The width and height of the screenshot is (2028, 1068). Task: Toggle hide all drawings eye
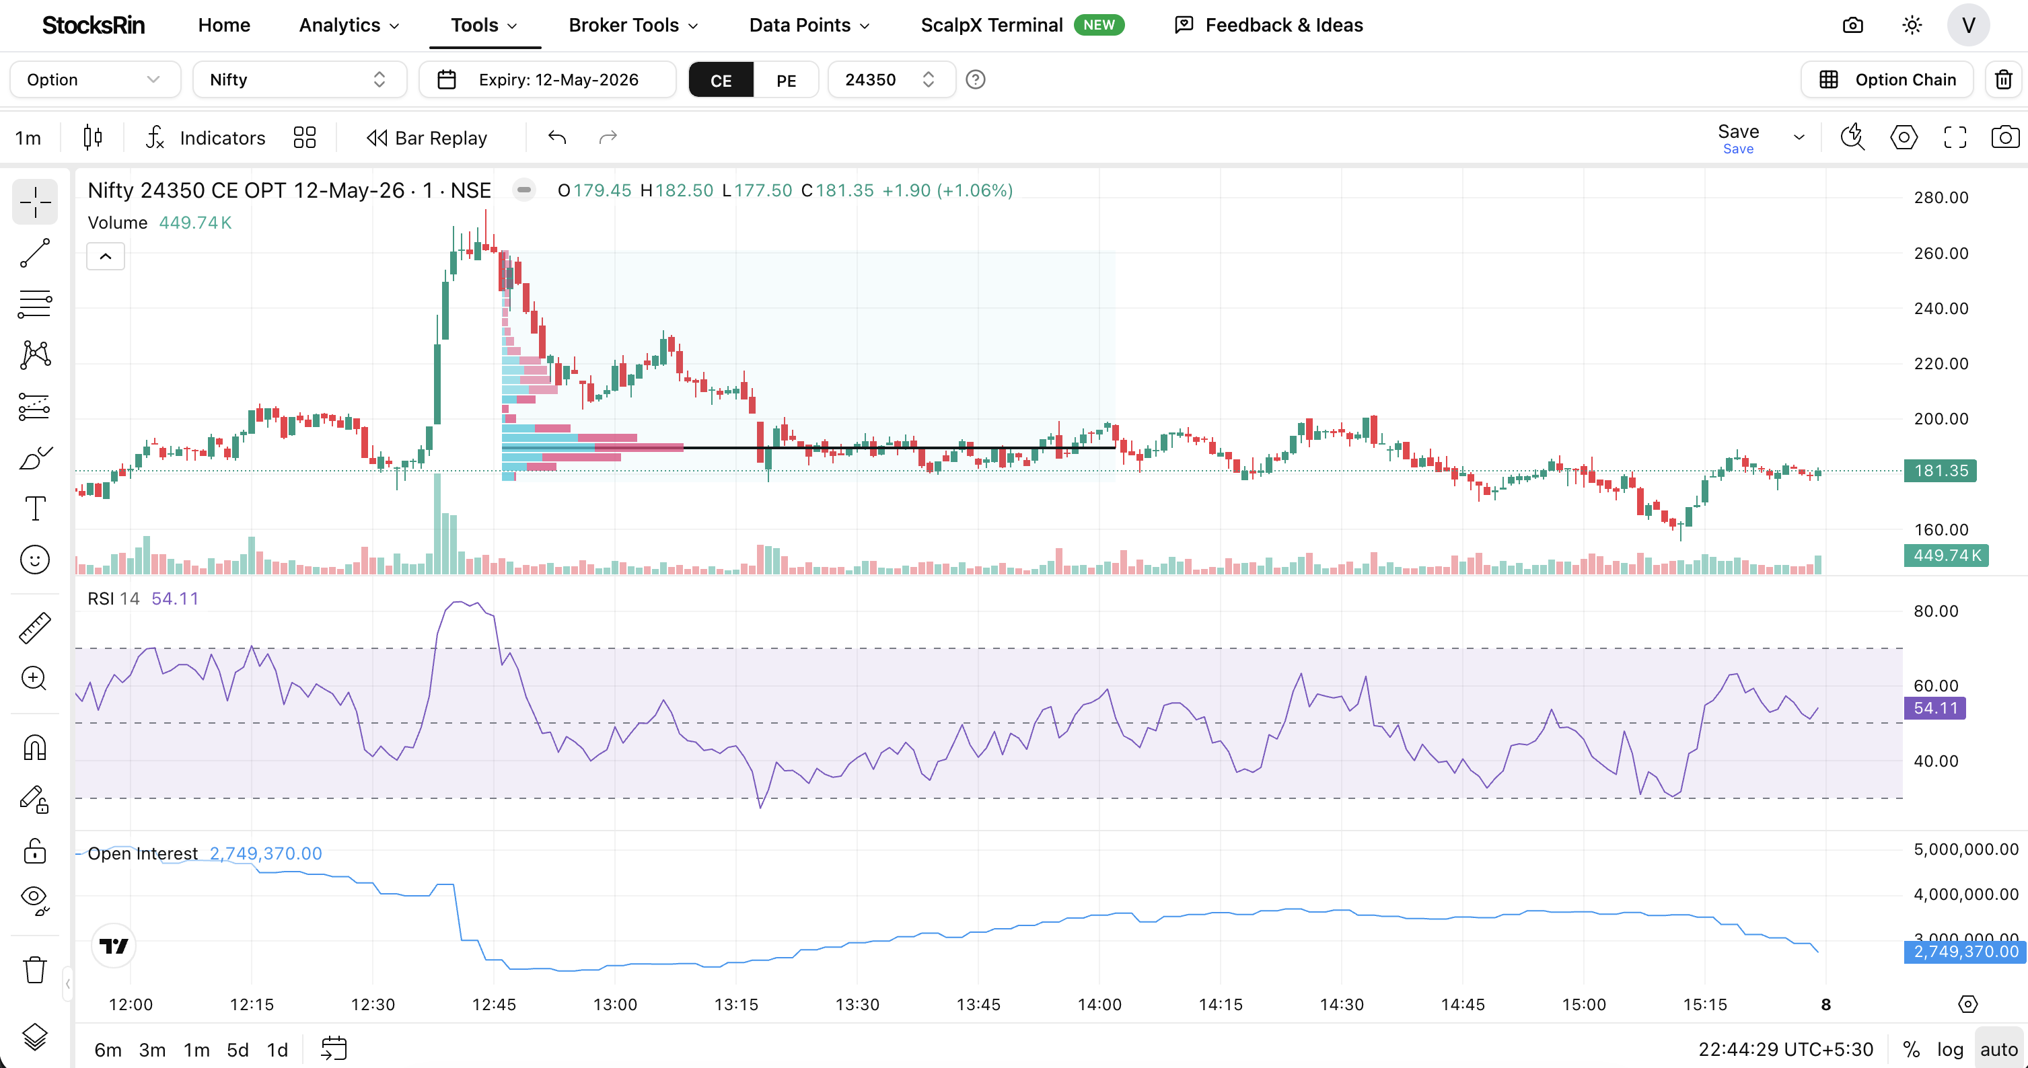click(34, 901)
